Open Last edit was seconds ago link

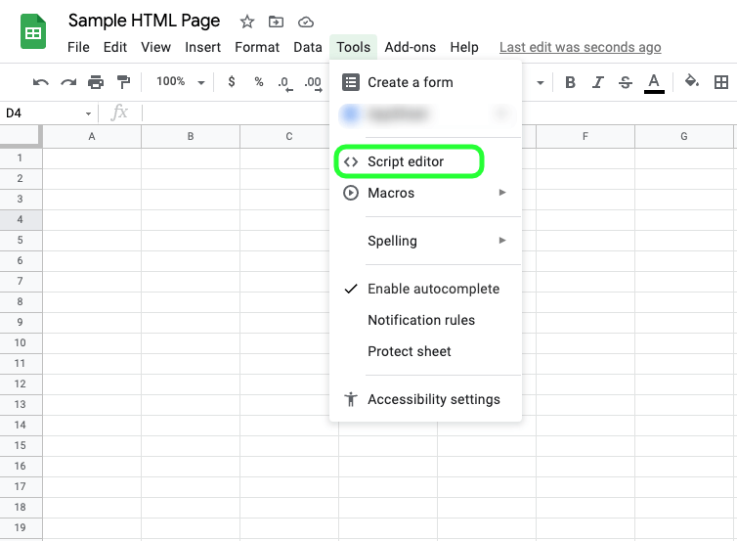pos(580,48)
